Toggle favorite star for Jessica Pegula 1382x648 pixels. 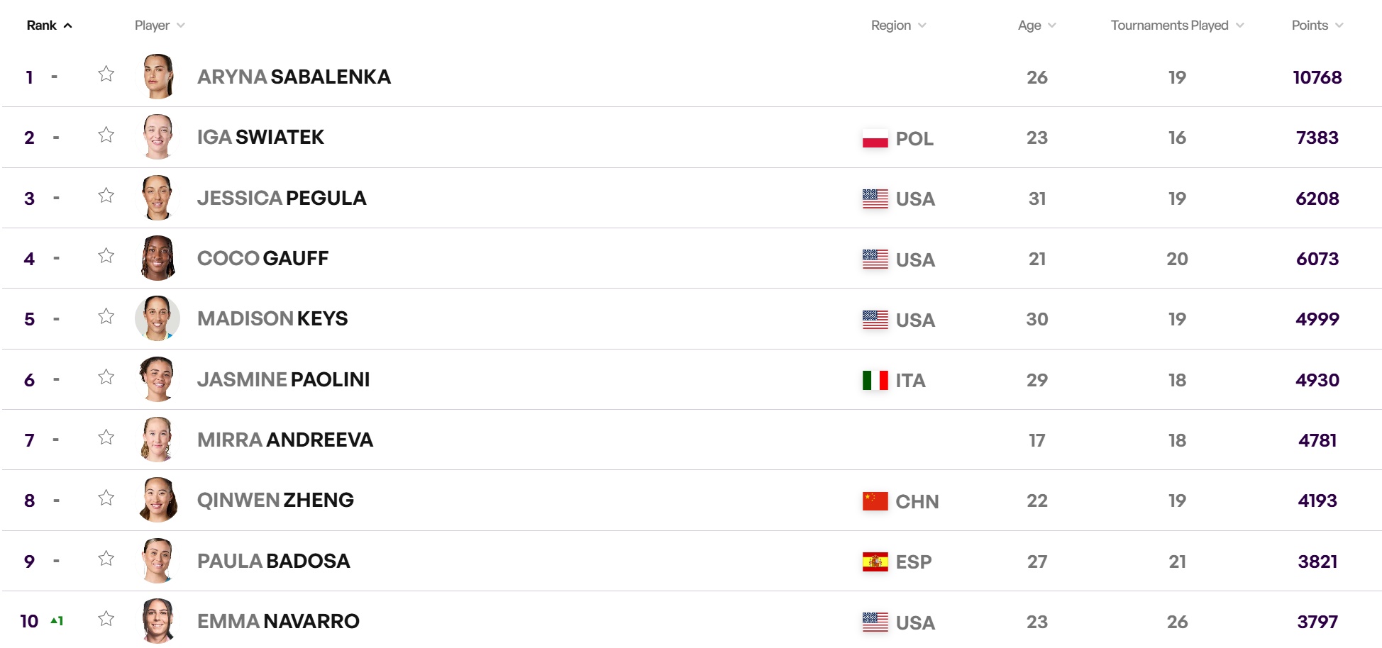pos(106,195)
